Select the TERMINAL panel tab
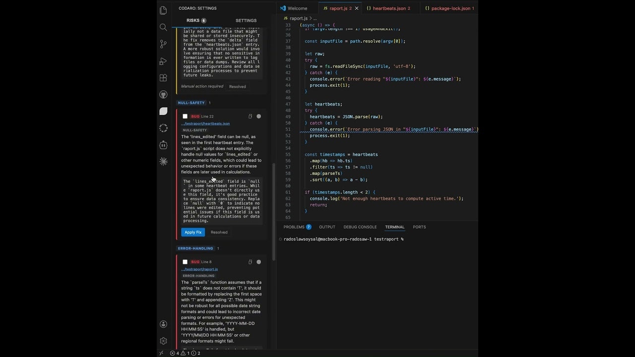This screenshot has width=635, height=357. coord(395,227)
